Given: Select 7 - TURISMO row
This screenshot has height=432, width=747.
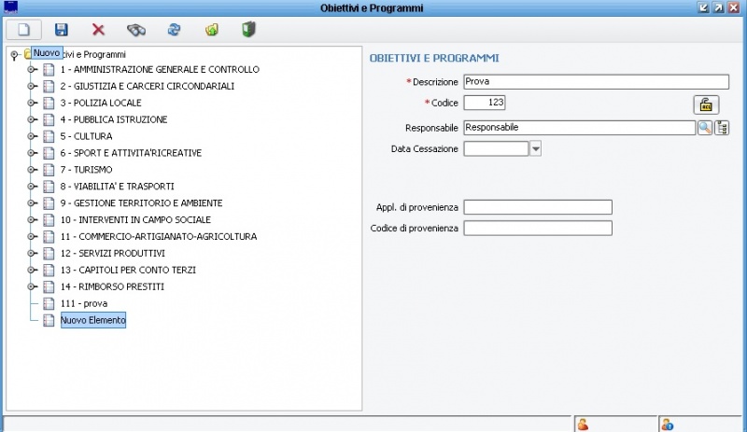Looking at the screenshot, I should [x=86, y=170].
